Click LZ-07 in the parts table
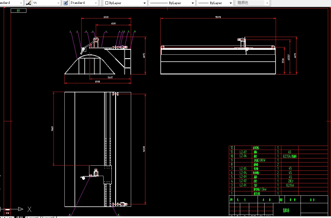The image size is (331, 218). point(243,152)
